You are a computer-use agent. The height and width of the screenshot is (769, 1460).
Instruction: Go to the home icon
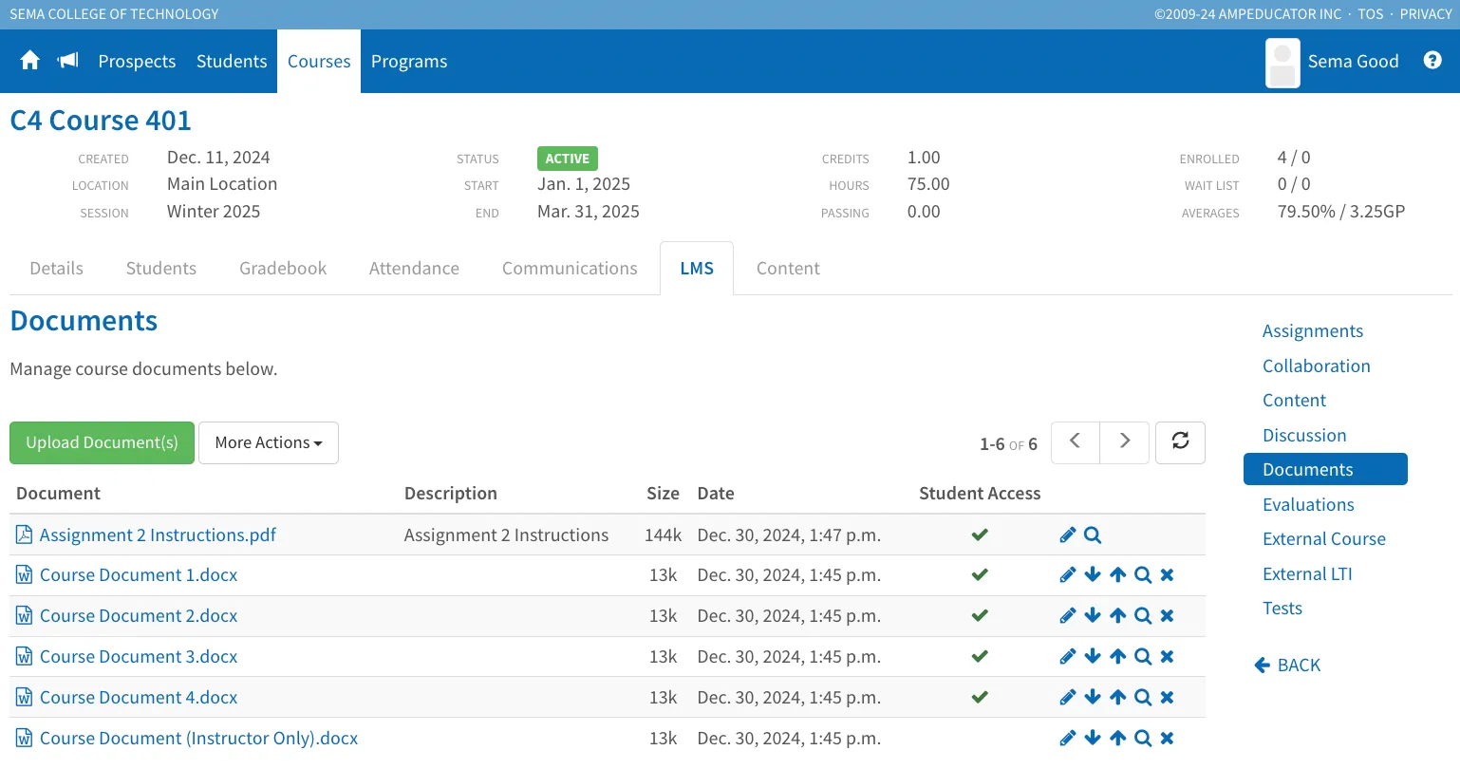pyautogui.click(x=30, y=61)
